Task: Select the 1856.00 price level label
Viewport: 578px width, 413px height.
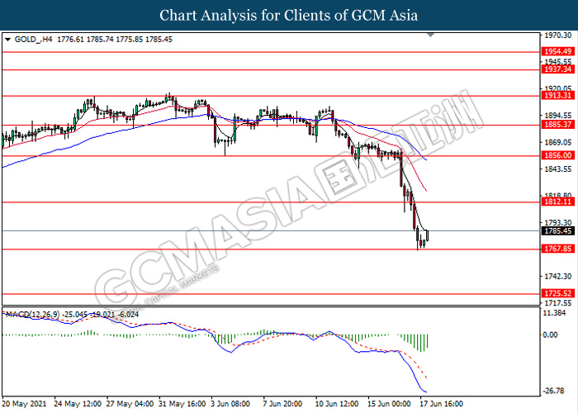Action: tap(557, 155)
